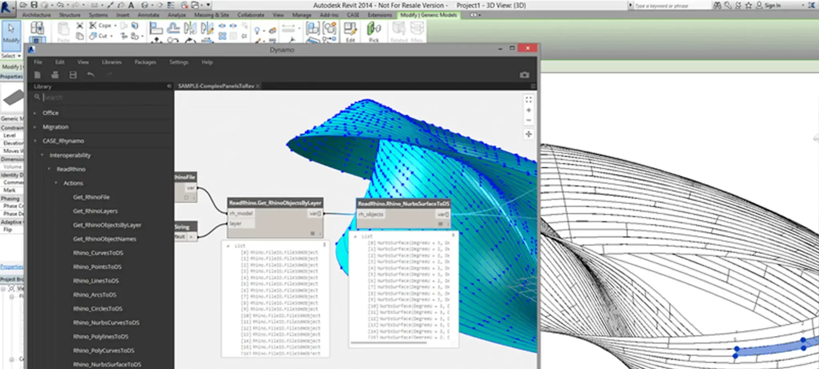Click camera screenshot icon in Dynamo toolbar
Image resolution: width=819 pixels, height=369 pixels.
tap(524, 75)
